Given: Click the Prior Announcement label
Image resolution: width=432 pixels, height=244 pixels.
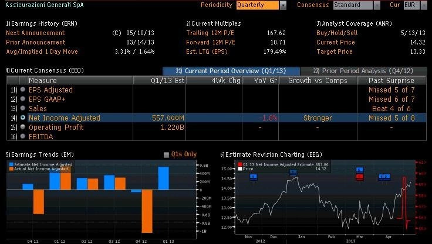Looking at the screenshot, I should tap(36, 42).
